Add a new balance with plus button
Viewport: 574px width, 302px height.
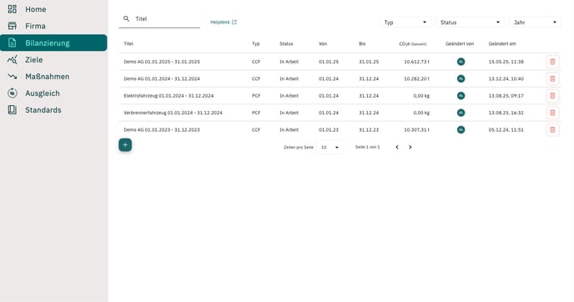tap(125, 145)
